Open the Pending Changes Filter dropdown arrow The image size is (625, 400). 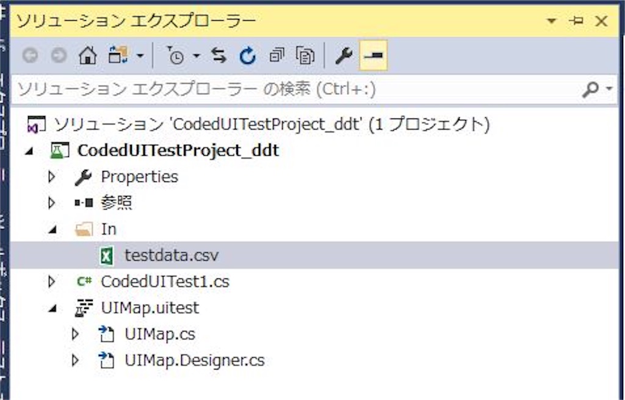[197, 56]
